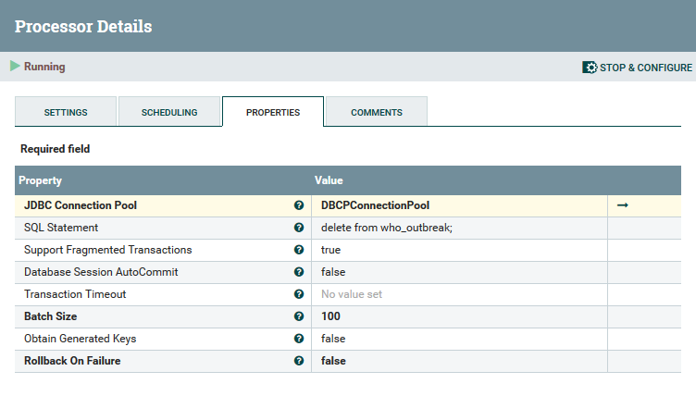
Task: Click the Batch Size value 100
Action: pyautogui.click(x=330, y=316)
